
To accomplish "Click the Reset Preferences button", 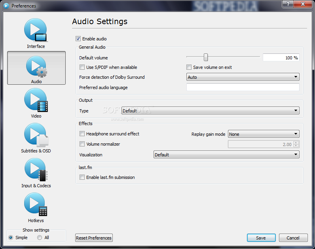I will tap(94, 238).
